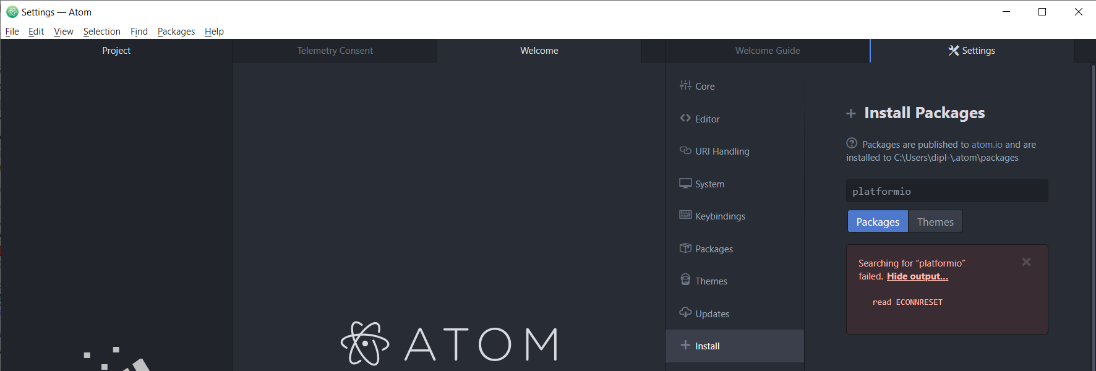Viewport: 1096px width, 371px height.
Task: Open System settings section
Action: pyautogui.click(x=735, y=184)
